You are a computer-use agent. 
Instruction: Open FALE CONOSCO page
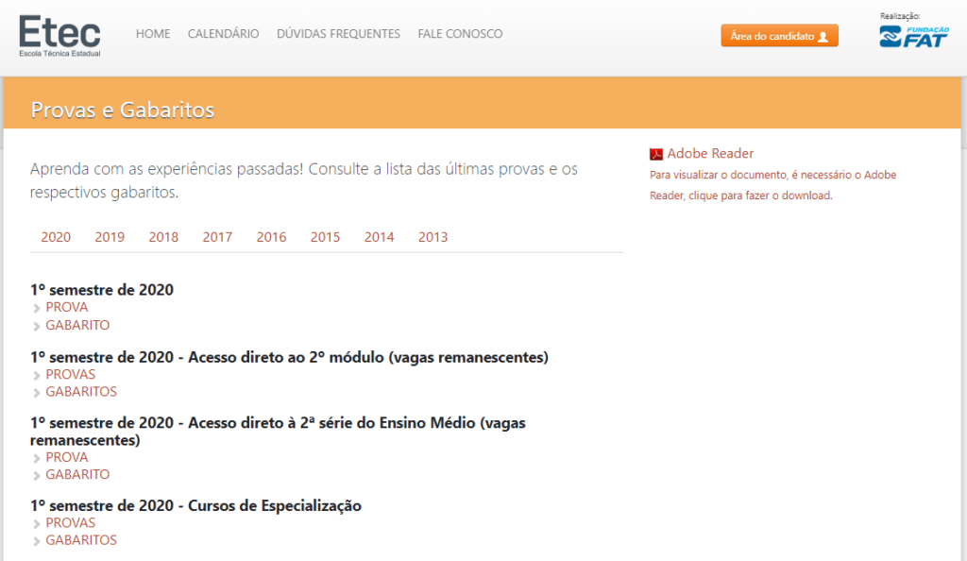click(460, 34)
